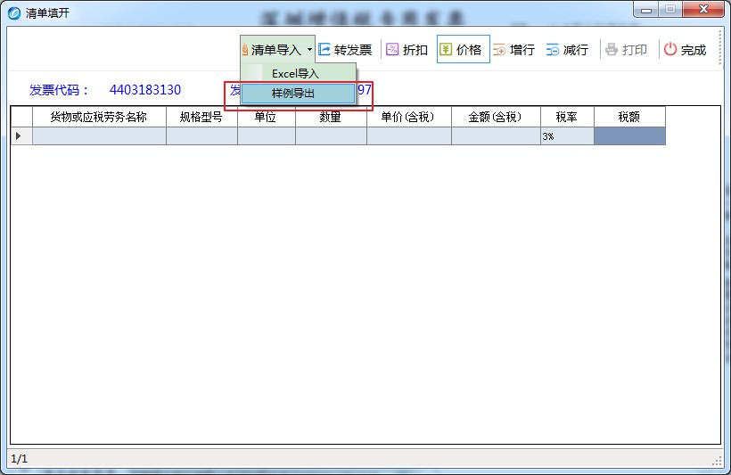Click the 货物或应税劳务名称 column header
Screen dimensions: 731x475
click(99, 117)
